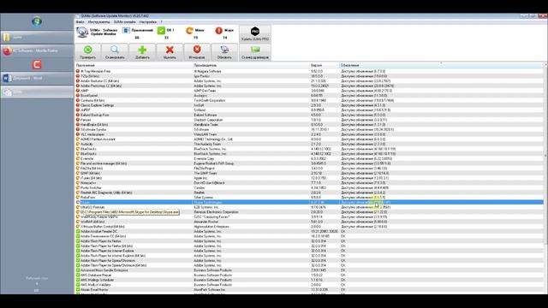
Task: Click the Обновить toolbar button
Action: point(224,52)
